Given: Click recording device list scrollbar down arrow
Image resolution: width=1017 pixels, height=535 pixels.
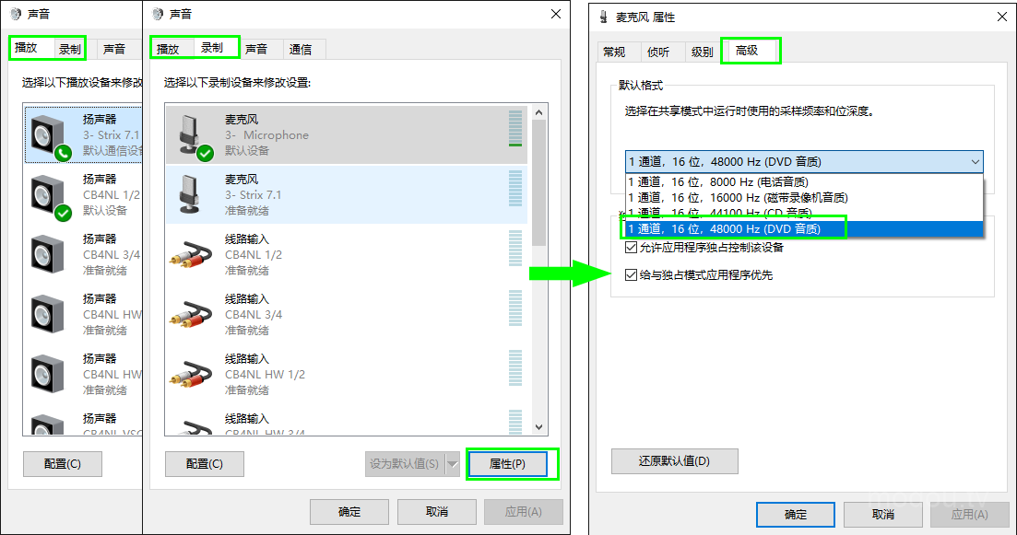Looking at the screenshot, I should coord(539,427).
